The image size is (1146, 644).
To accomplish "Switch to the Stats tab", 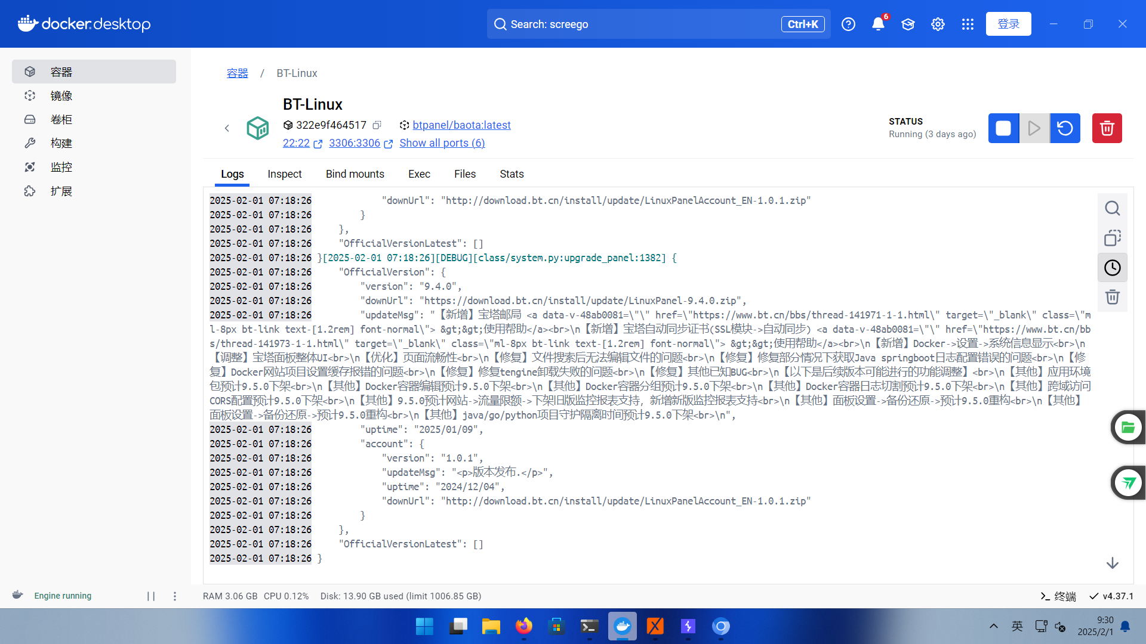I will pyautogui.click(x=512, y=174).
